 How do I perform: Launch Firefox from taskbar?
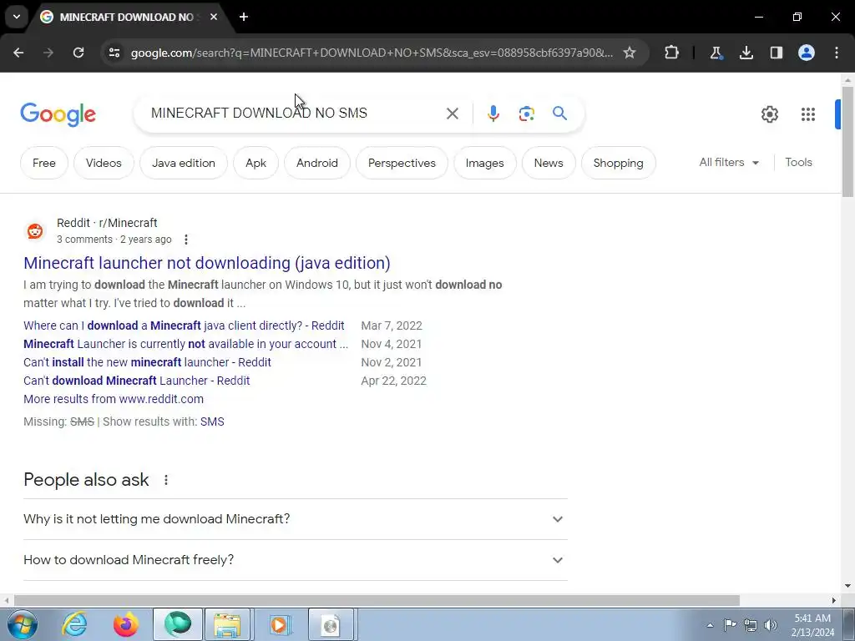[125, 624]
